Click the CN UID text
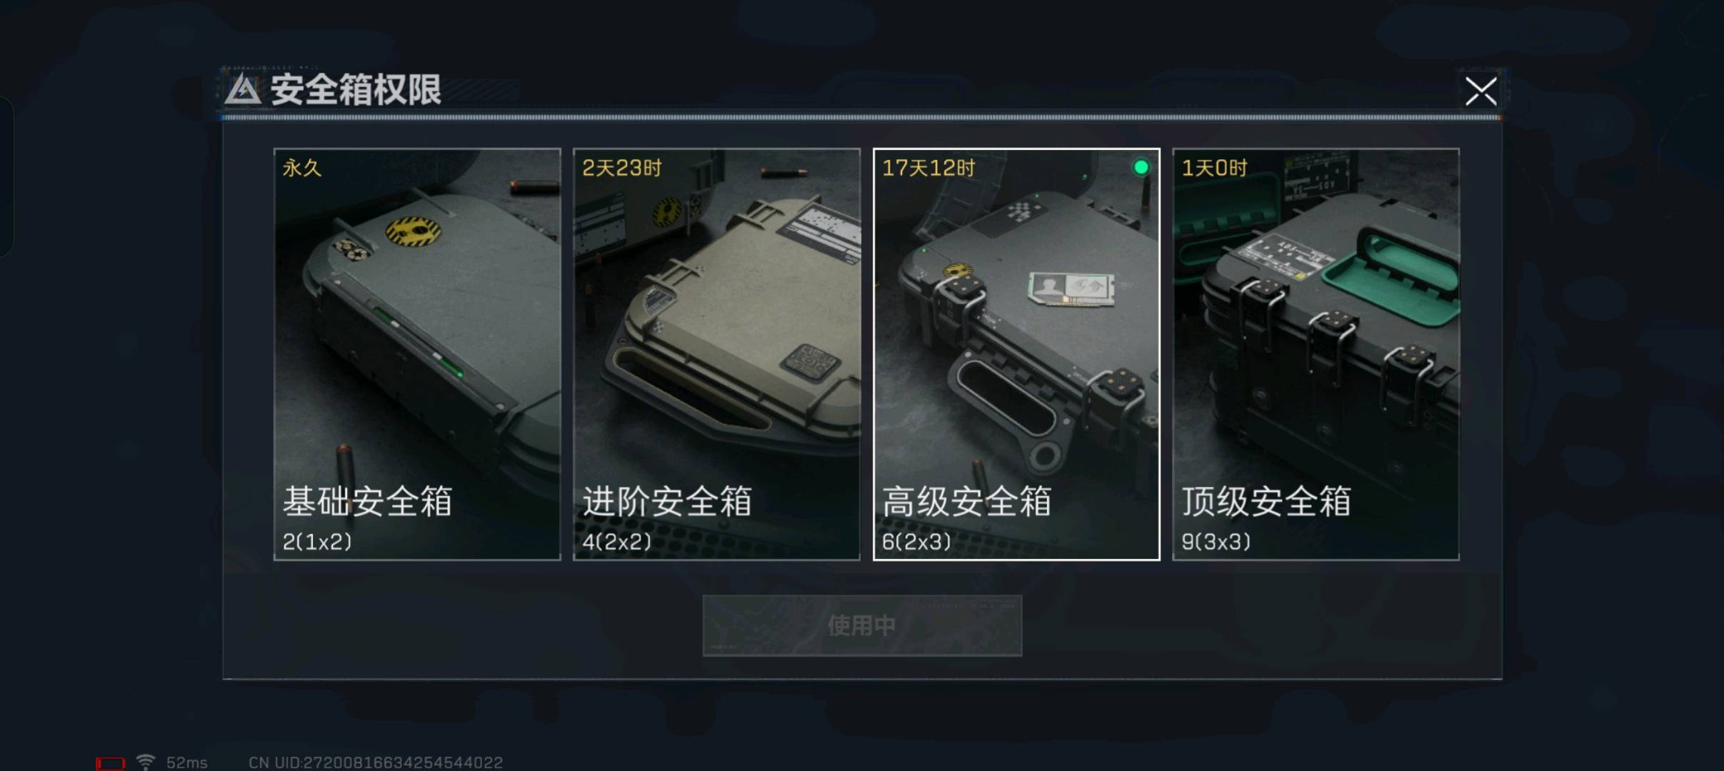 pos(376,762)
